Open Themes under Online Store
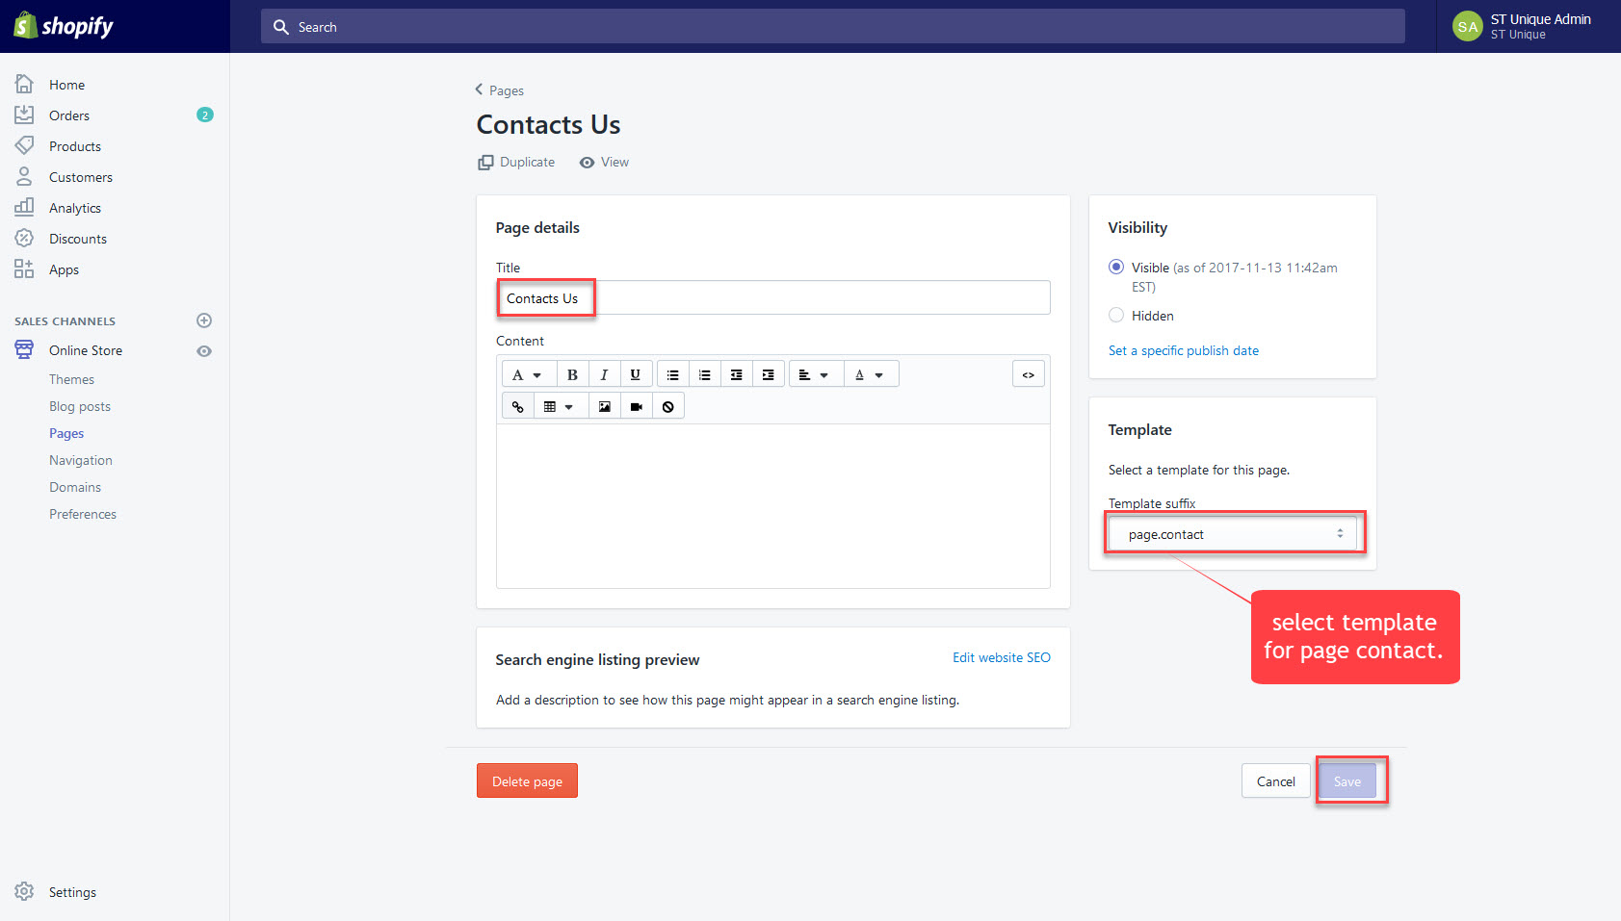 tap(72, 379)
